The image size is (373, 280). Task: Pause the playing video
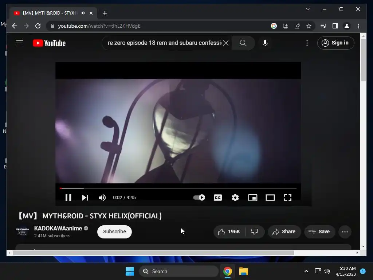(68, 197)
